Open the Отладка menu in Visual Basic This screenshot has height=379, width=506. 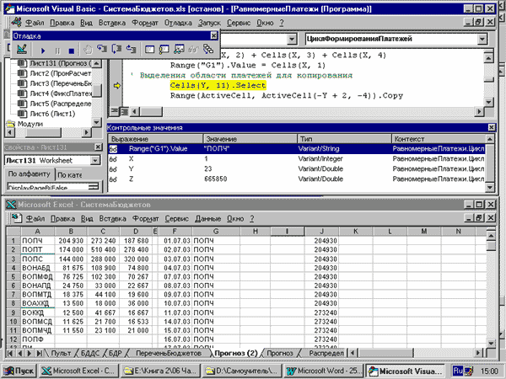178,23
